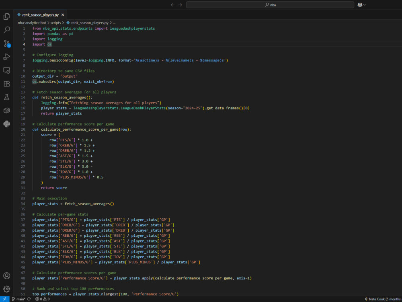
Task: Click 'calculate_performance_score_per_game' definition
Action: pyautogui.click(x=80, y=129)
